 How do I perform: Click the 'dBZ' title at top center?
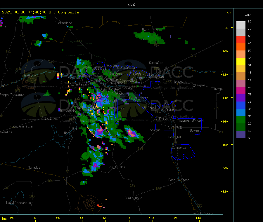click(x=131, y=4)
